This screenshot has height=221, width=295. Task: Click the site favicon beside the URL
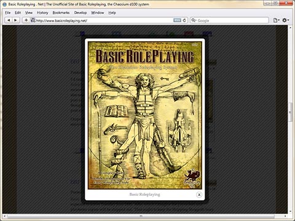coord(33,20)
